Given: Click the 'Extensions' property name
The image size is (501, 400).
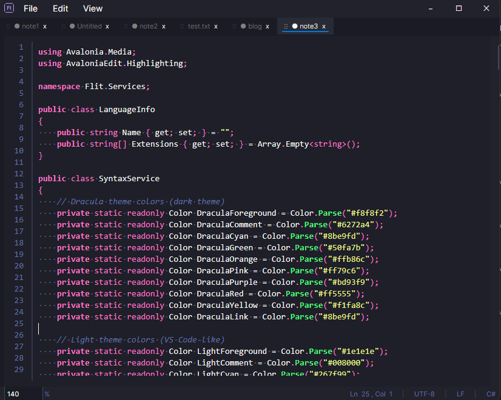Looking at the screenshot, I should click(155, 144).
